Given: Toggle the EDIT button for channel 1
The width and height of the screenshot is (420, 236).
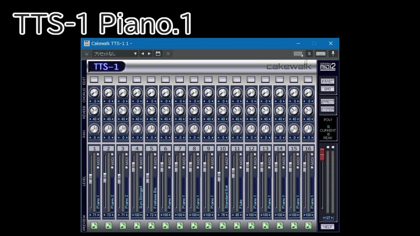Looking at the screenshot, I should tap(94, 80).
